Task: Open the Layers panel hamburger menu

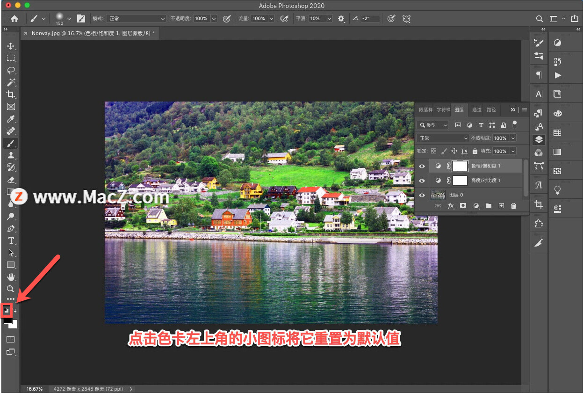Action: (x=525, y=110)
